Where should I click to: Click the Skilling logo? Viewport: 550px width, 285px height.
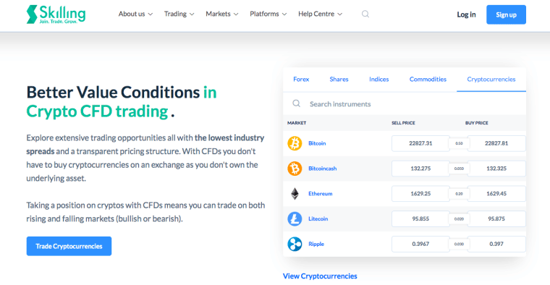(x=56, y=14)
